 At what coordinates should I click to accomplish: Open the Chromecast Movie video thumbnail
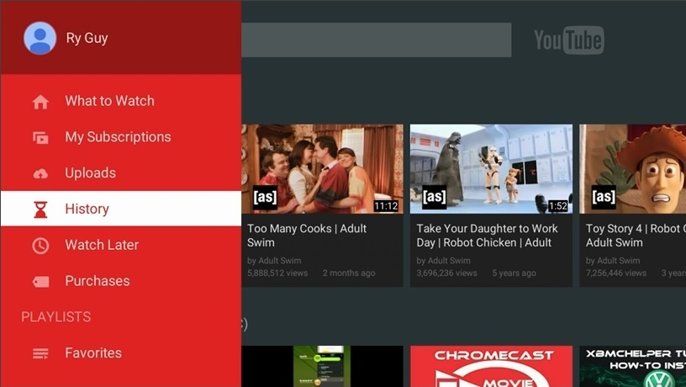click(491, 367)
